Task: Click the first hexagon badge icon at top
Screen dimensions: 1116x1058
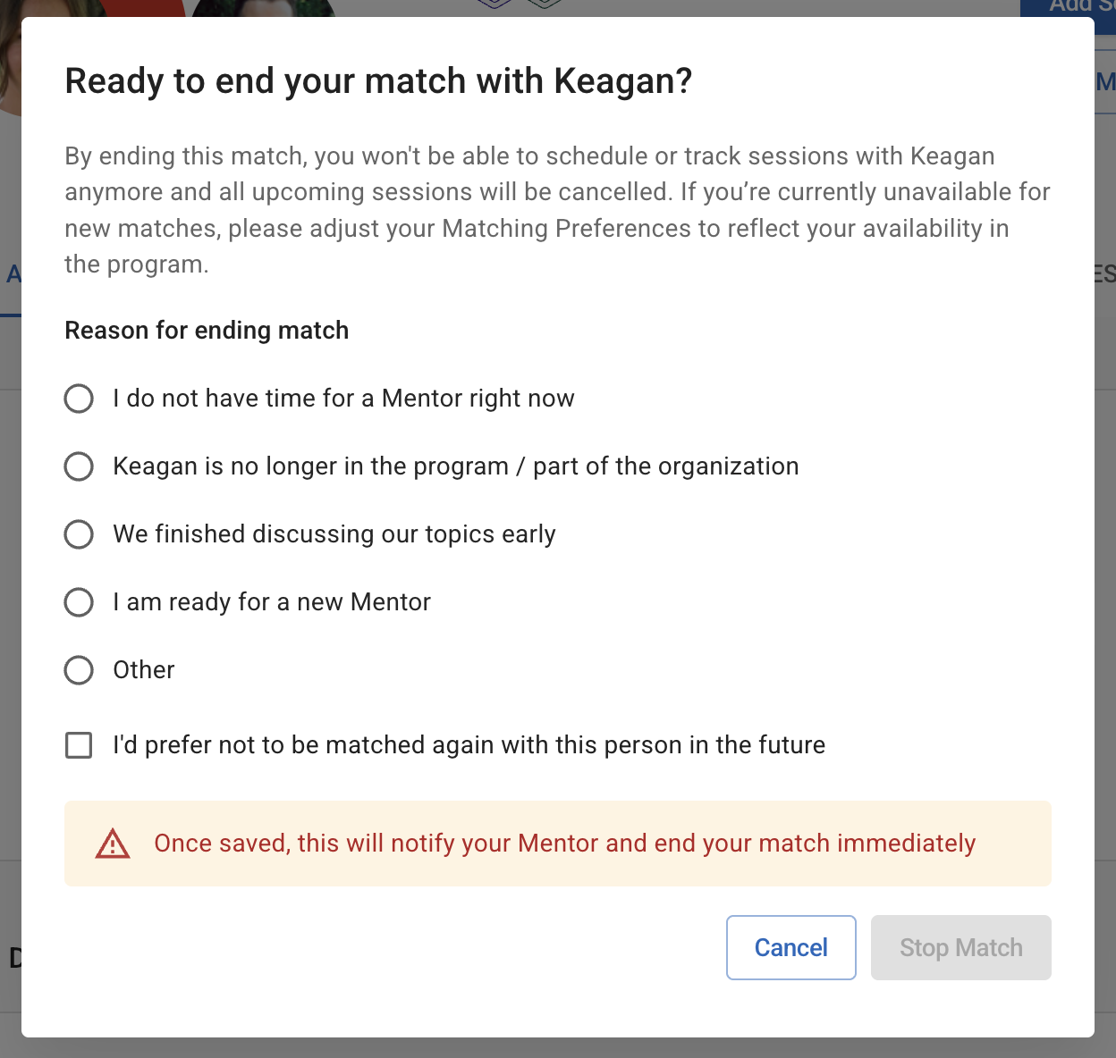Action: (495, 4)
